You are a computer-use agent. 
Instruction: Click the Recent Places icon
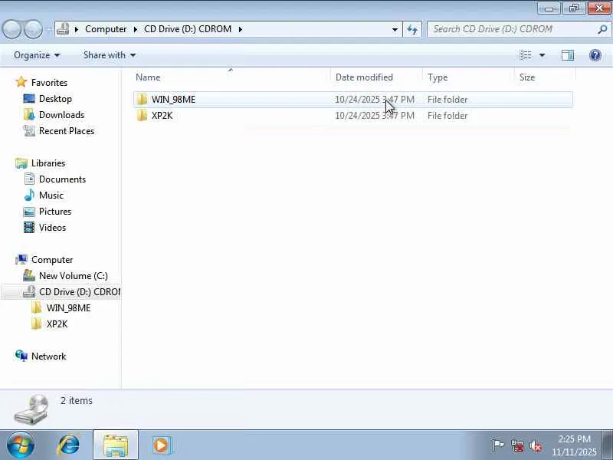[x=29, y=130]
